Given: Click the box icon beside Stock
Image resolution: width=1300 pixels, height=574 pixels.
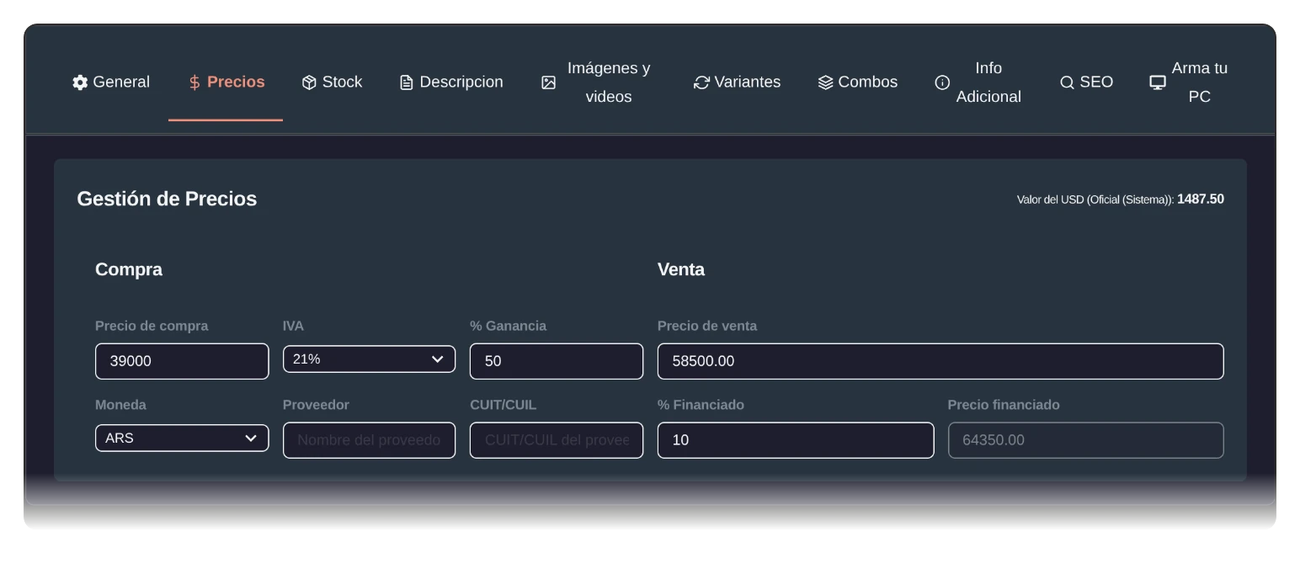Looking at the screenshot, I should pos(309,82).
